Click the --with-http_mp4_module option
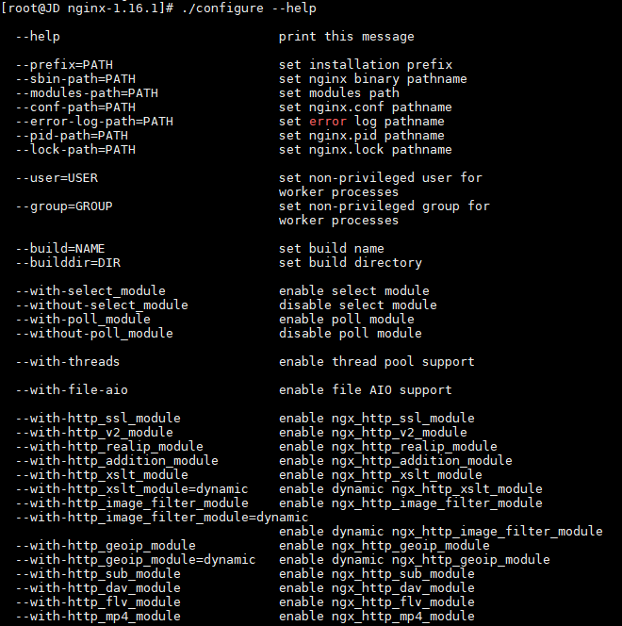 click(98, 617)
